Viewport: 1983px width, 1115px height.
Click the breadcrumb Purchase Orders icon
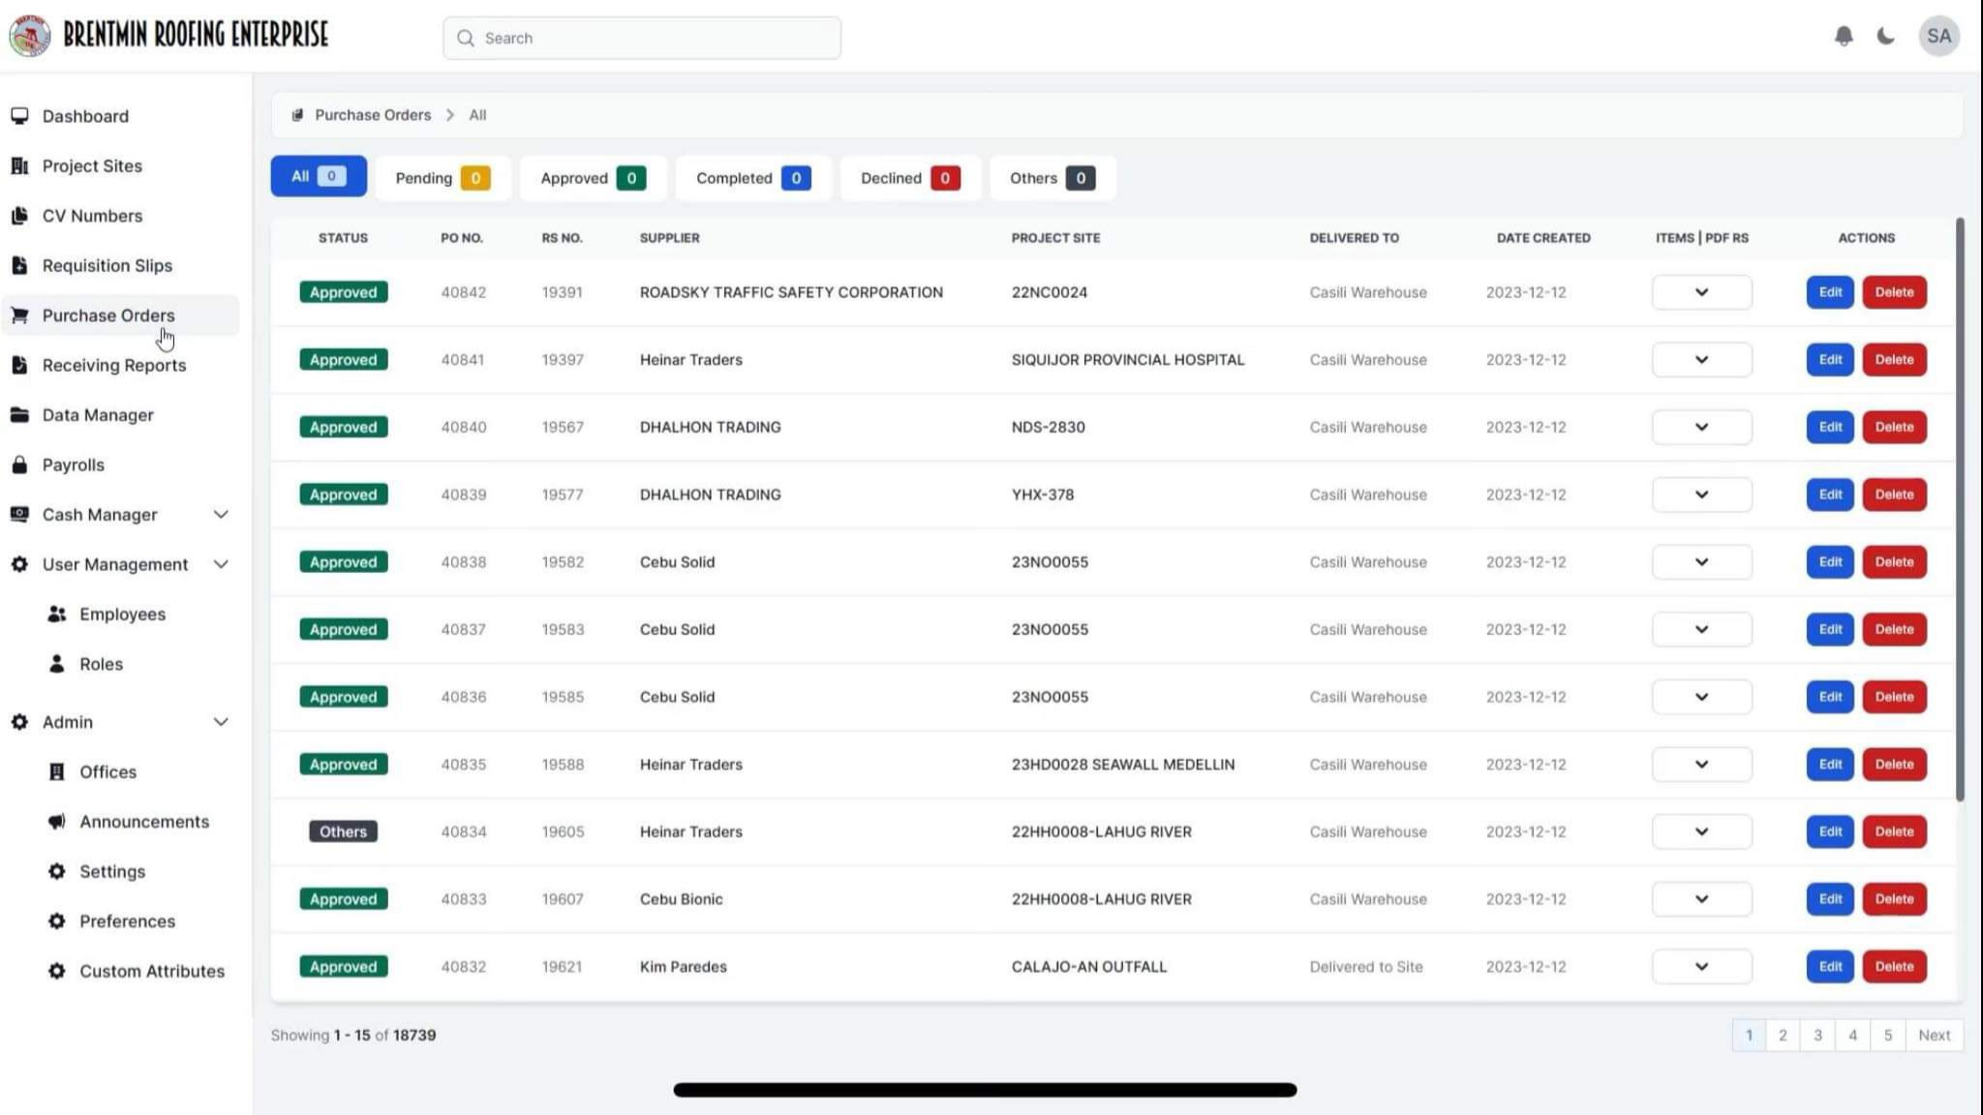click(x=298, y=115)
